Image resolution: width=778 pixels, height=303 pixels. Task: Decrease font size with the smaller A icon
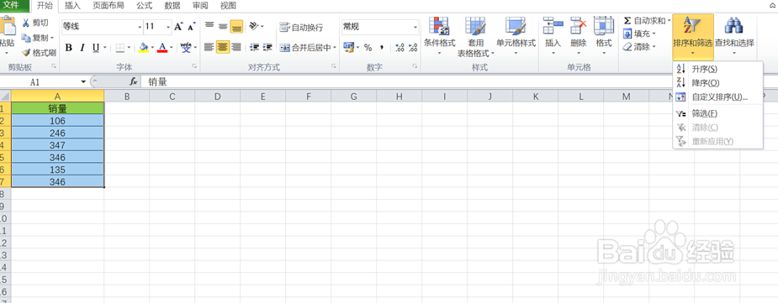click(191, 27)
